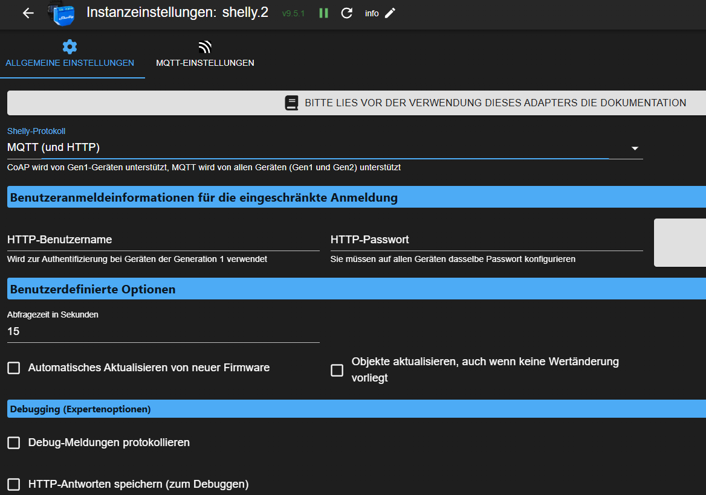Enable automatic firmware update checkbox
Screen dimensions: 706x495
[x=14, y=368]
